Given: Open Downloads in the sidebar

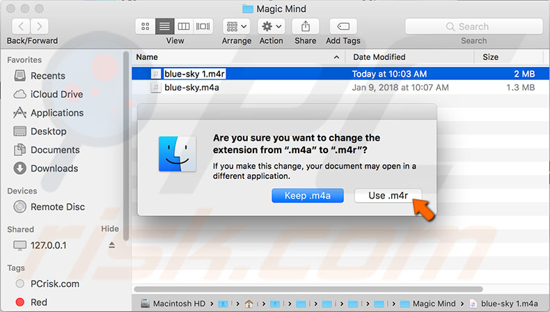Looking at the screenshot, I should click(x=54, y=169).
